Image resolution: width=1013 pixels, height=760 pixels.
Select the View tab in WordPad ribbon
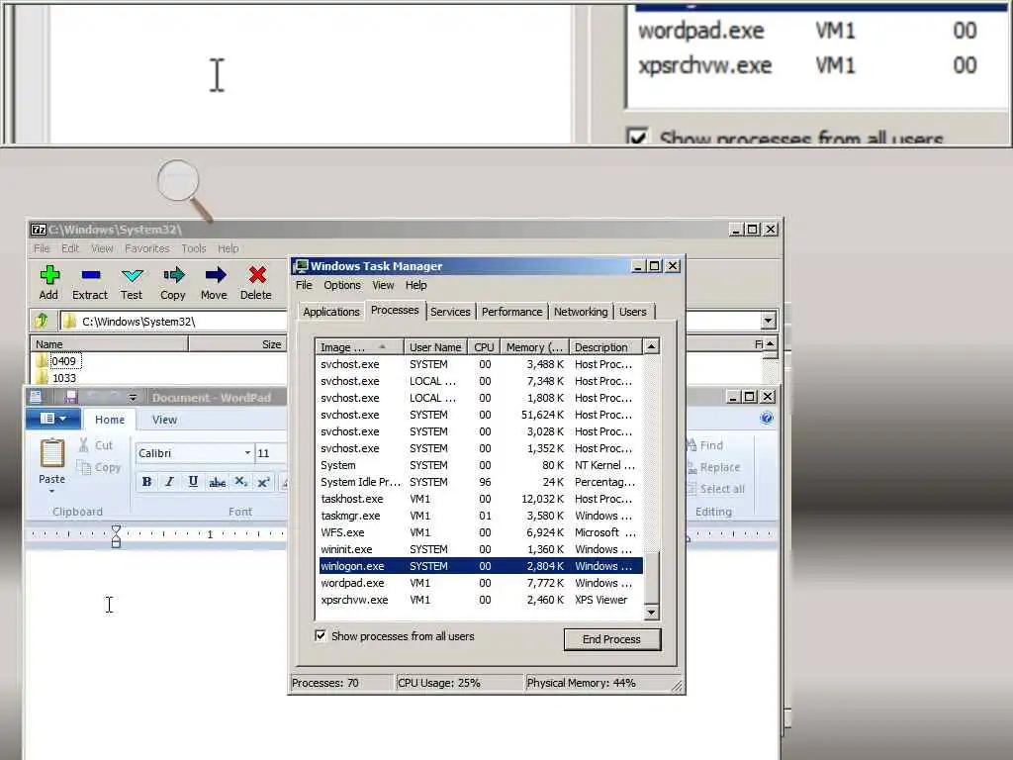[x=164, y=420]
